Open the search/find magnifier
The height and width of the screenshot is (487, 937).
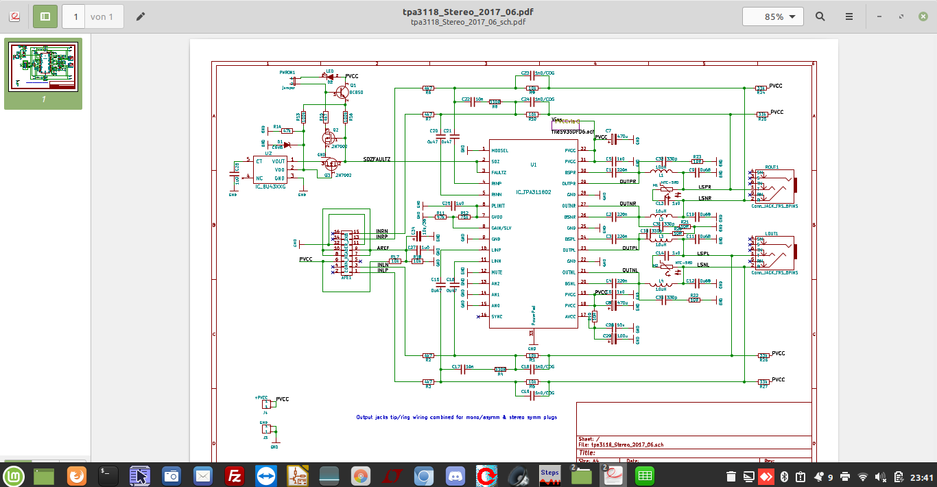[820, 16]
